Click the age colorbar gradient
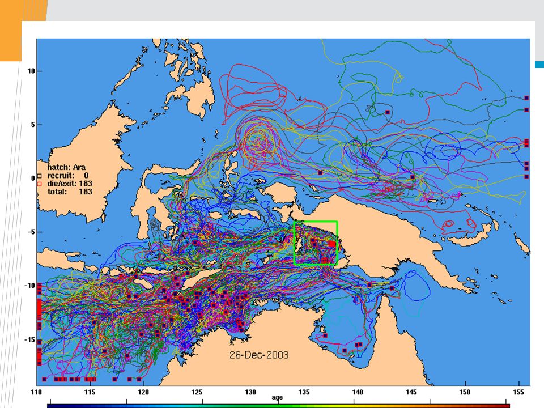 [278, 406]
